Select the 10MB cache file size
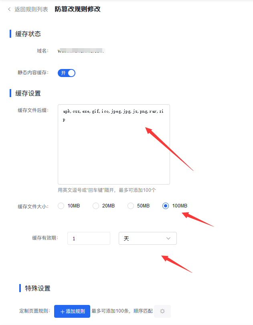The width and height of the screenshot is (253, 325). pos(61,206)
